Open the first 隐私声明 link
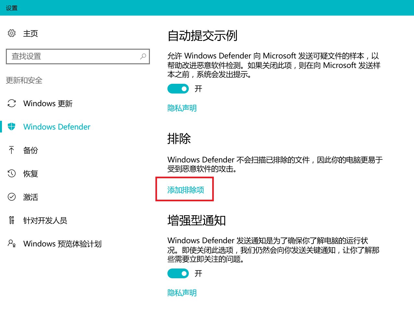 click(182, 108)
